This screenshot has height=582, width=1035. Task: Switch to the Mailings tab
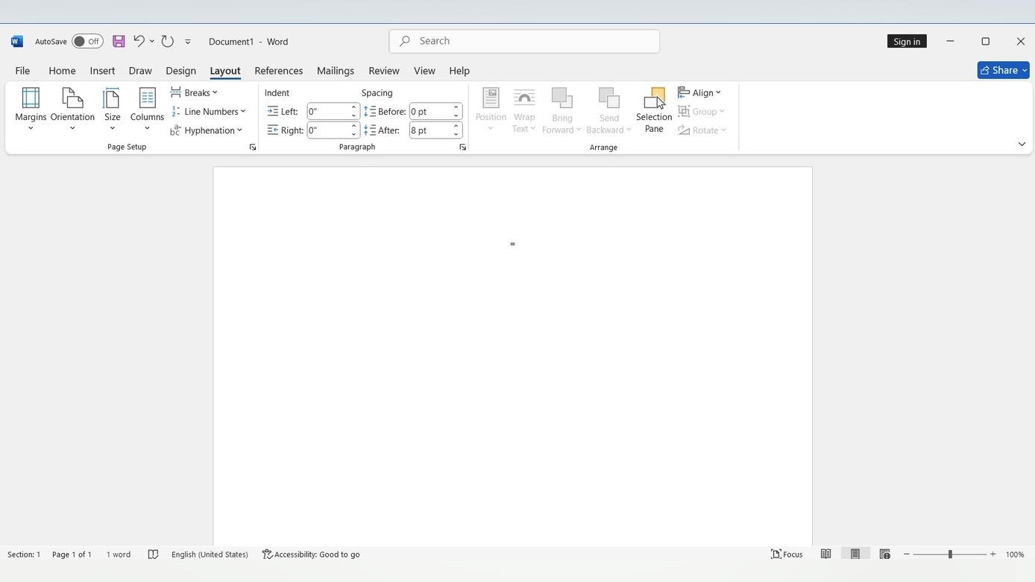pos(335,71)
